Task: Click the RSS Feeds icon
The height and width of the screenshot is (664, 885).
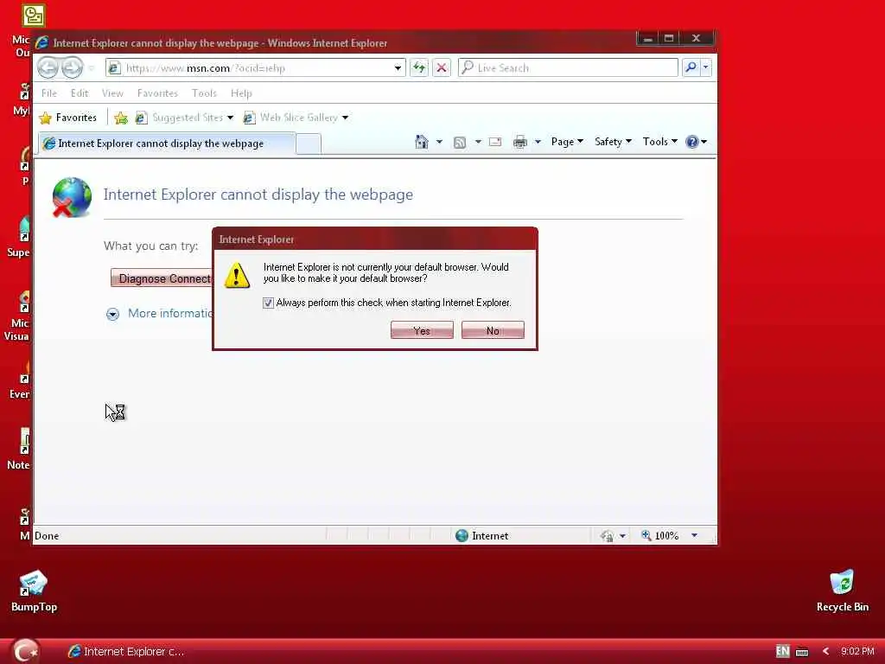Action: click(460, 143)
